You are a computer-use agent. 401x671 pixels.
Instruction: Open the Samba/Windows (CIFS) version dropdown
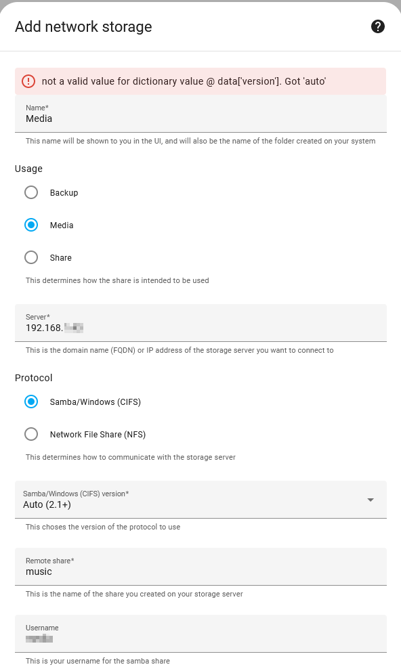coord(200,499)
